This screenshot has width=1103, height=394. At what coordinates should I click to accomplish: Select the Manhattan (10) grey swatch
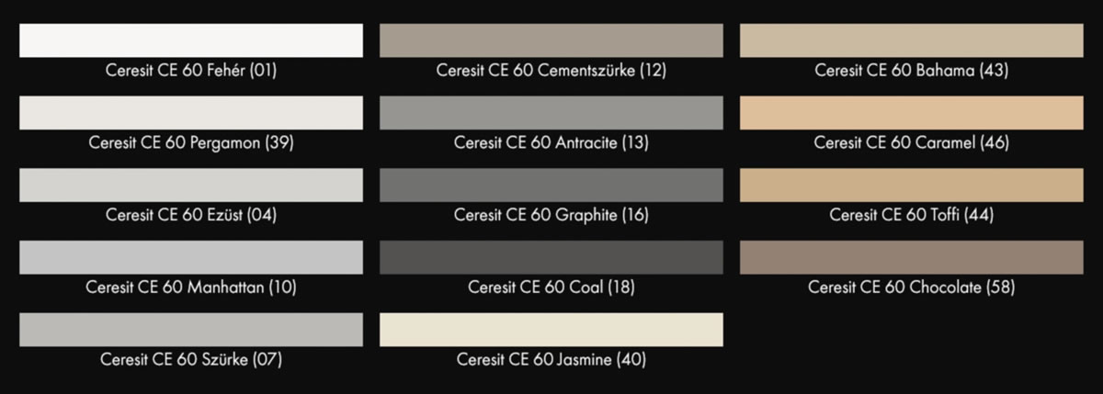[x=191, y=257]
